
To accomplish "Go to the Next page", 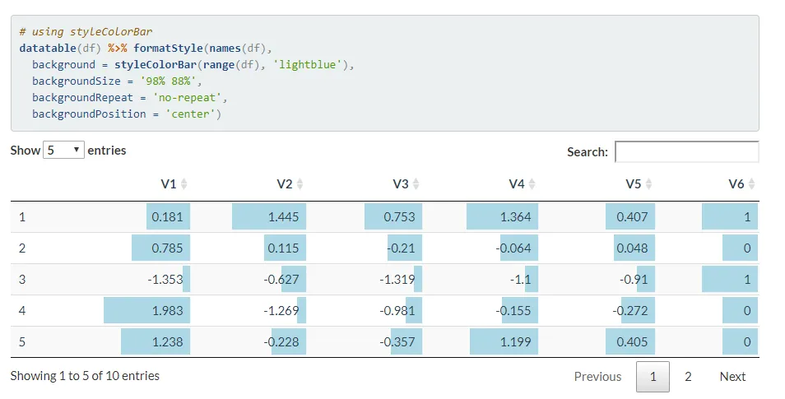I will [732, 377].
